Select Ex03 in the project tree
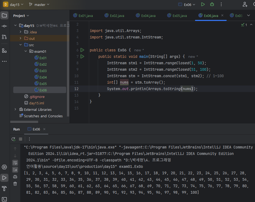Image resolution: width=255 pixels, height=202 pixels. pyautogui.click(x=43, y=71)
